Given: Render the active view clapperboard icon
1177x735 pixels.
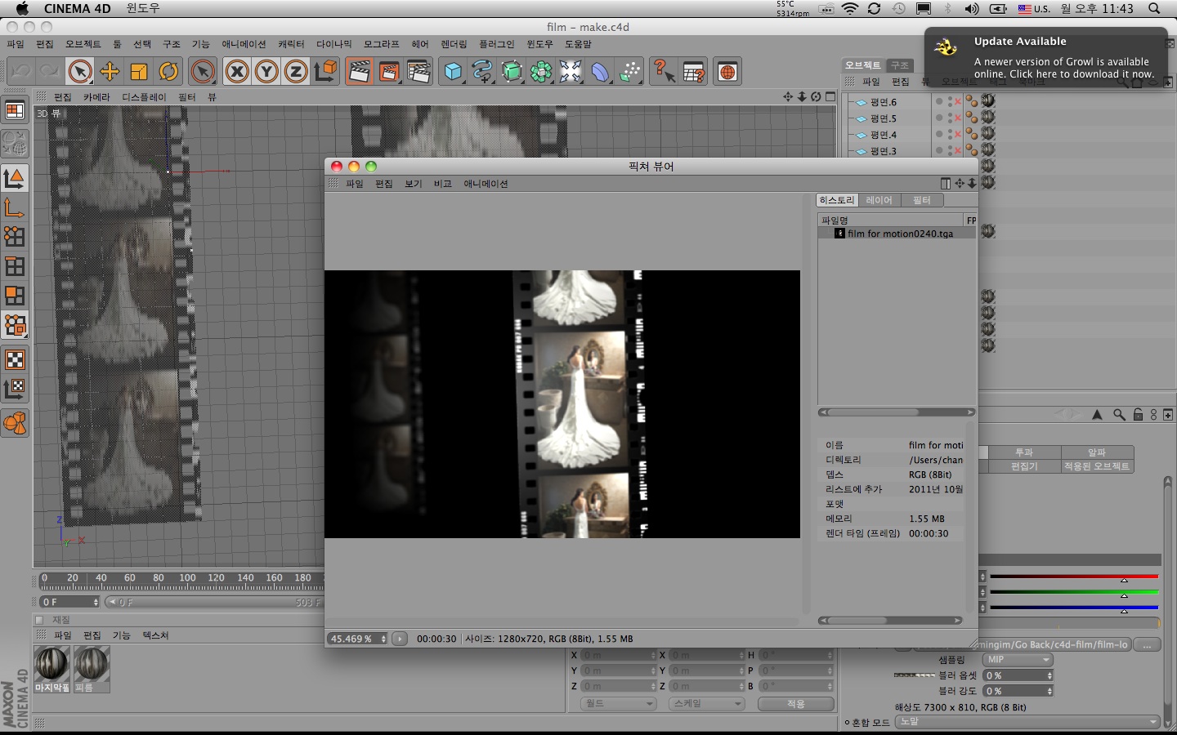Looking at the screenshot, I should [359, 72].
